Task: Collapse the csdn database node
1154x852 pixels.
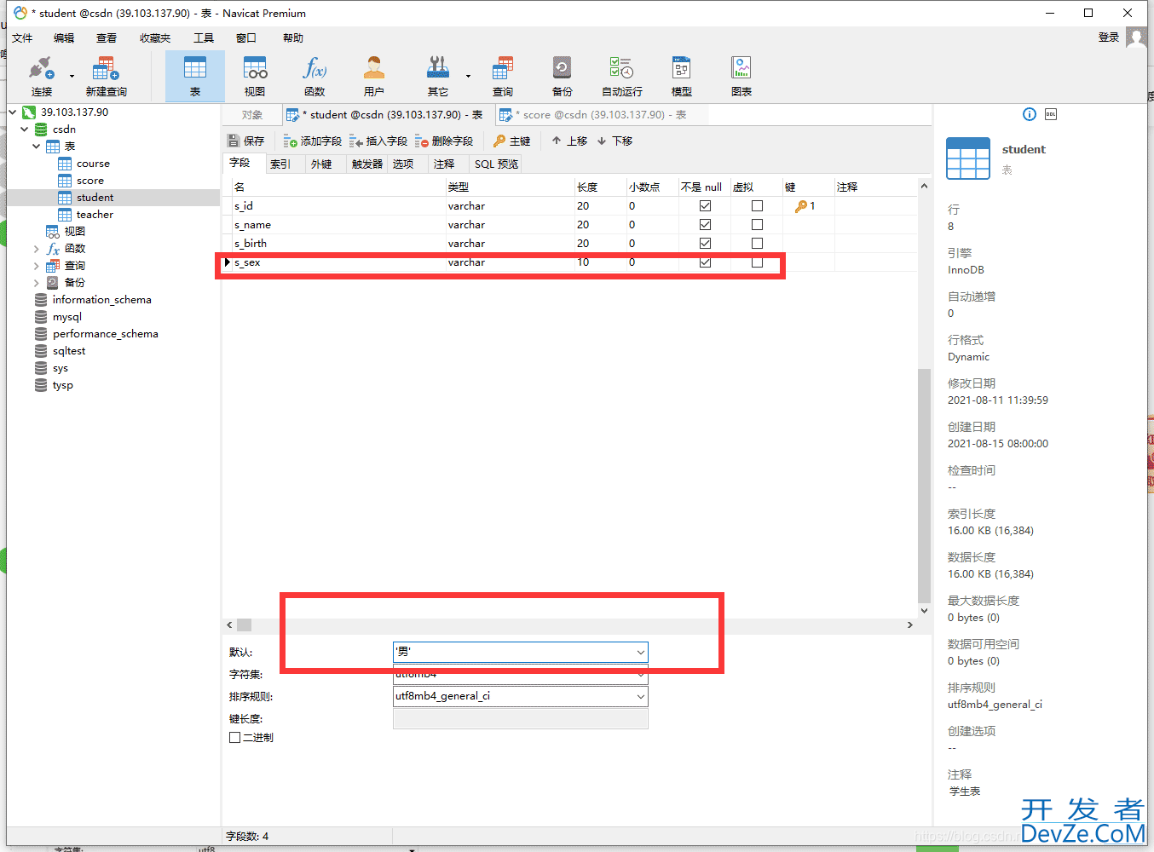Action: tap(24, 130)
